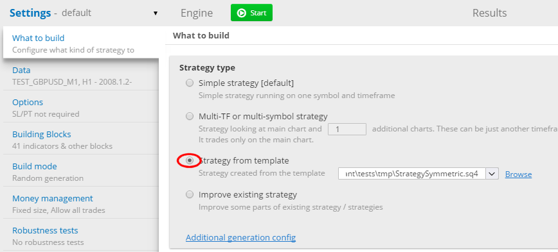Click the play icon inside the Start button

242,13
